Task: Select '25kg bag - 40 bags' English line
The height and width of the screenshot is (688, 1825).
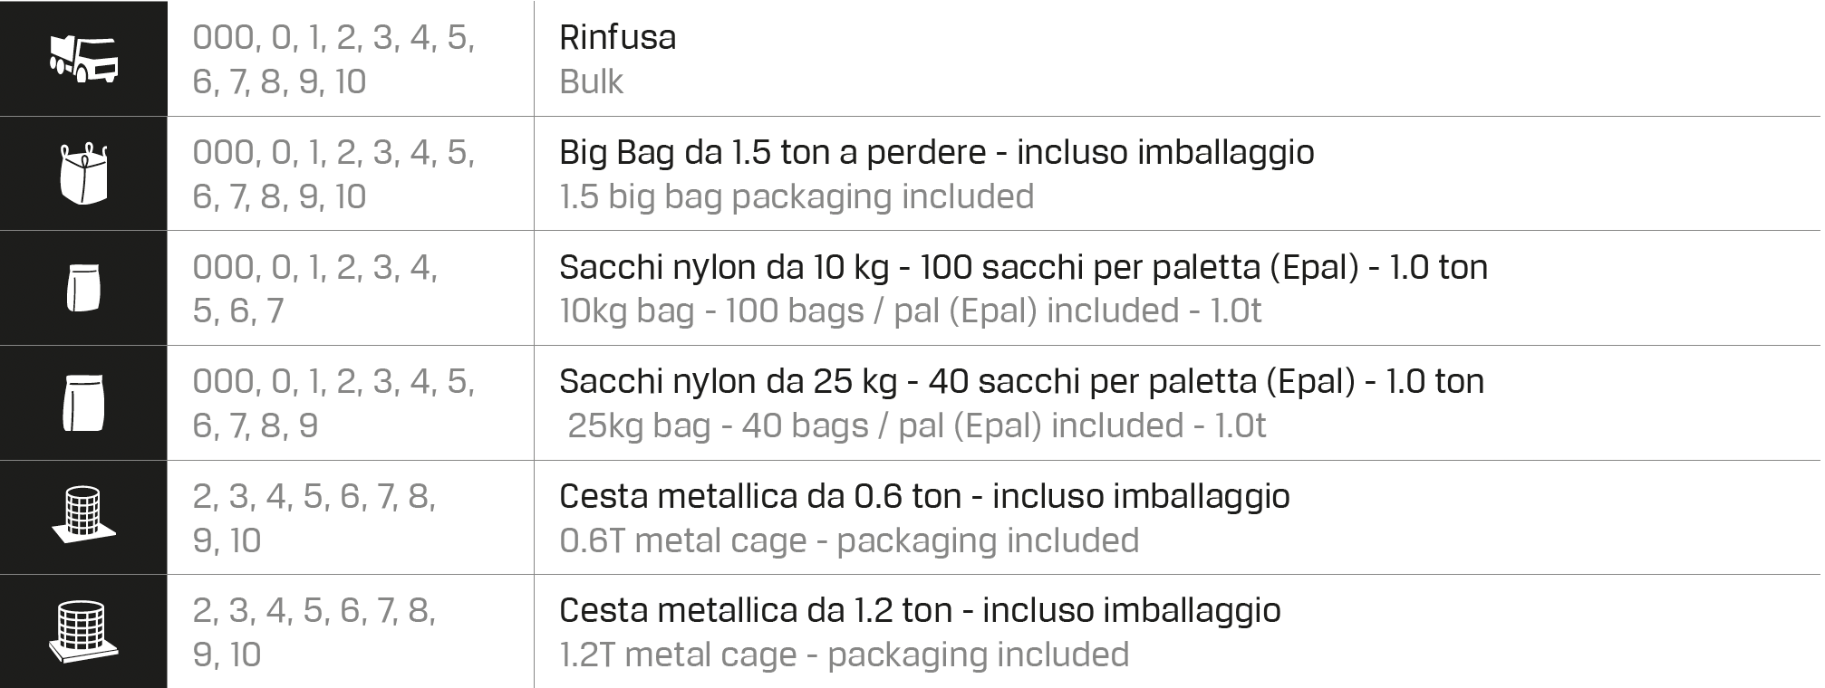Action: (x=916, y=425)
